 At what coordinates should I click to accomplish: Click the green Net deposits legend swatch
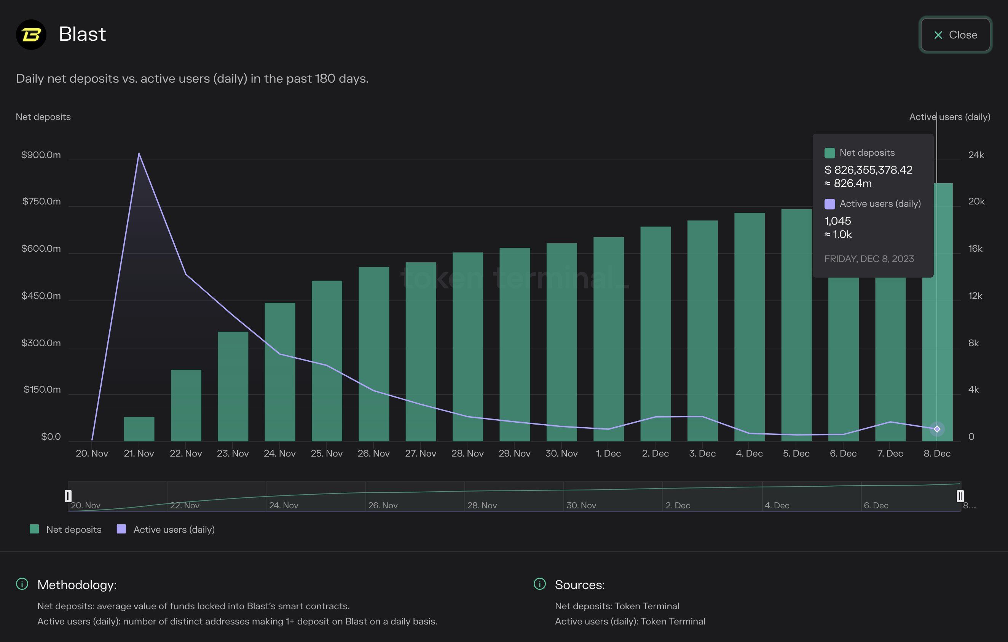tap(34, 529)
